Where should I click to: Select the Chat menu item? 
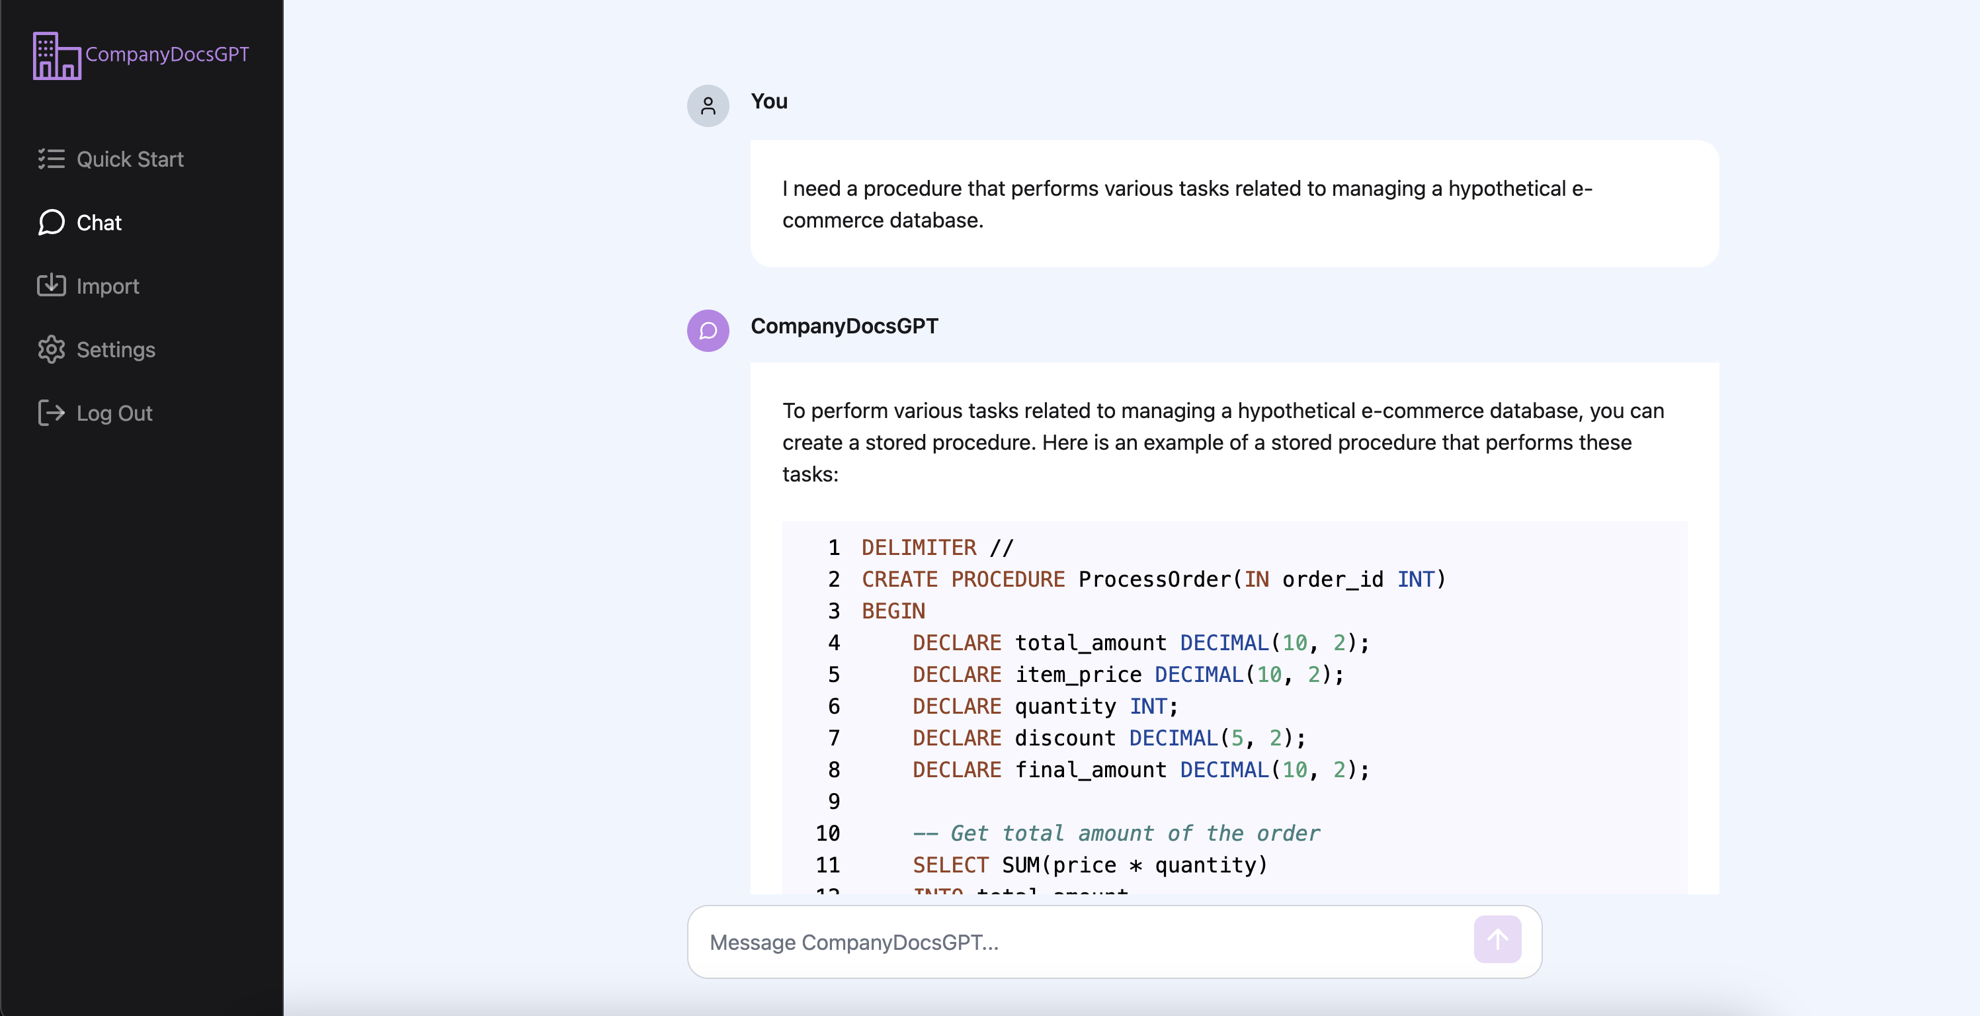(99, 223)
